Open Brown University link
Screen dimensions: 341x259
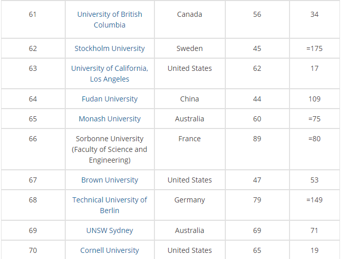(x=110, y=180)
